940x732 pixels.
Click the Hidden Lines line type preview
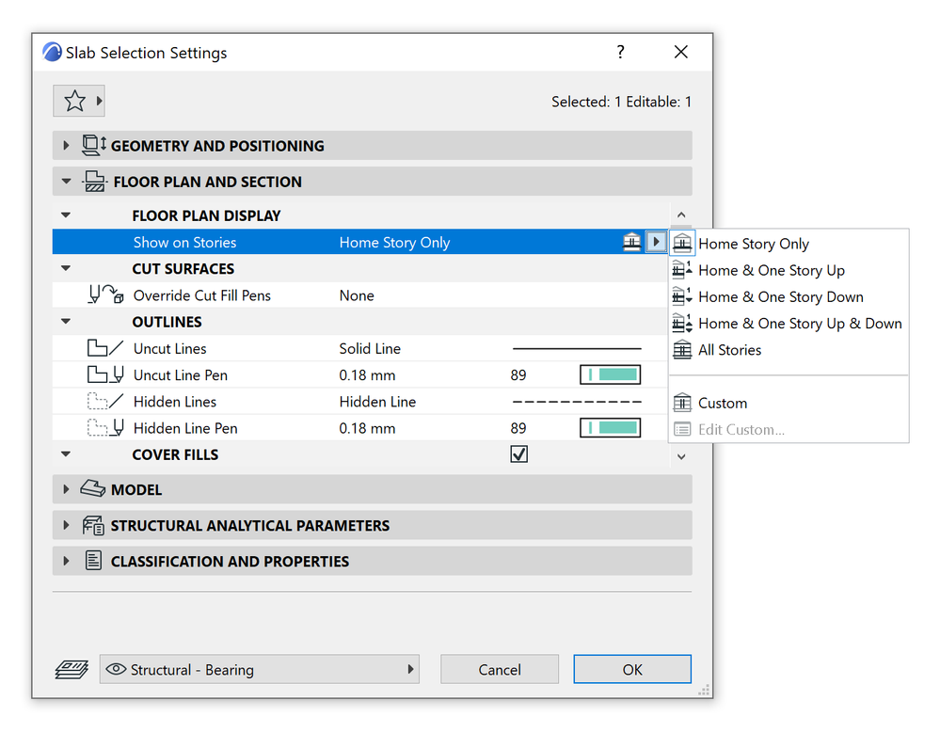click(x=576, y=402)
